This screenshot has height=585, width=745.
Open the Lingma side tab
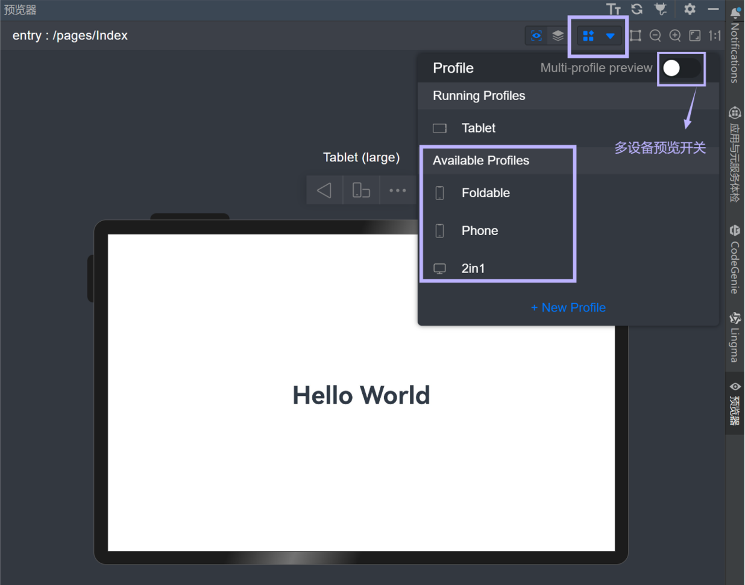click(x=734, y=337)
